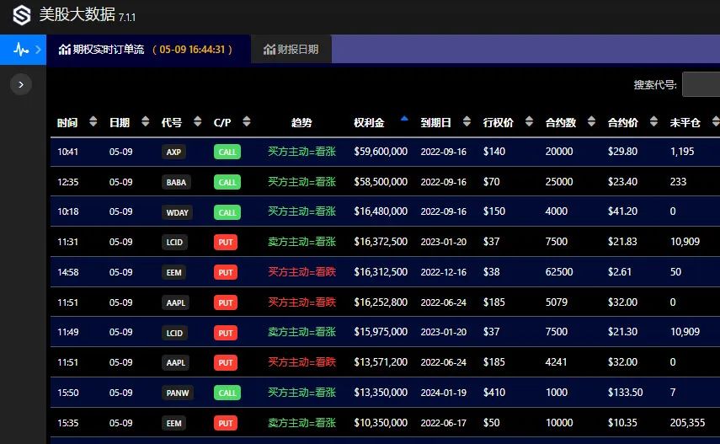Click the search input field for ticker
Image resolution: width=720 pixels, height=444 pixels.
pyautogui.click(x=701, y=84)
